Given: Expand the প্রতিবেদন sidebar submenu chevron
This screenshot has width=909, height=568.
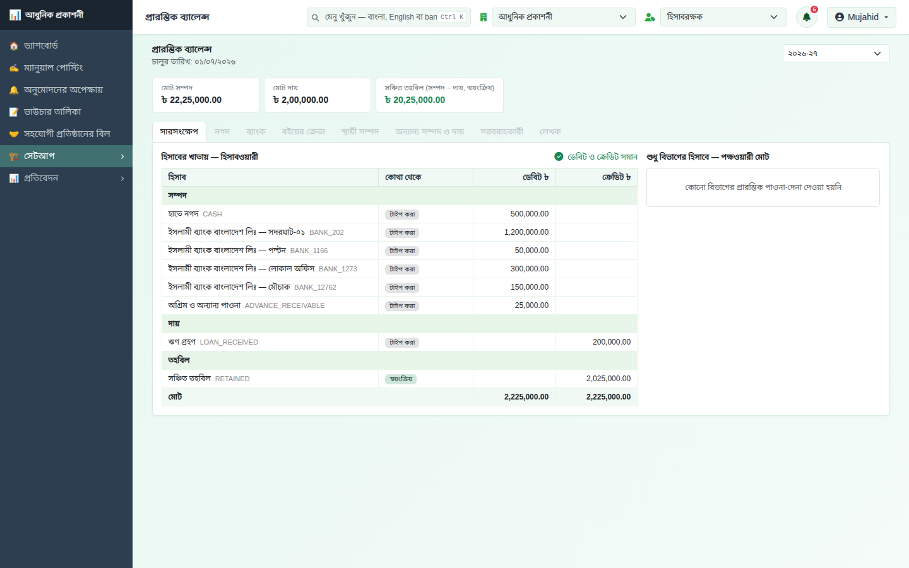Looking at the screenshot, I should pyautogui.click(x=122, y=179).
